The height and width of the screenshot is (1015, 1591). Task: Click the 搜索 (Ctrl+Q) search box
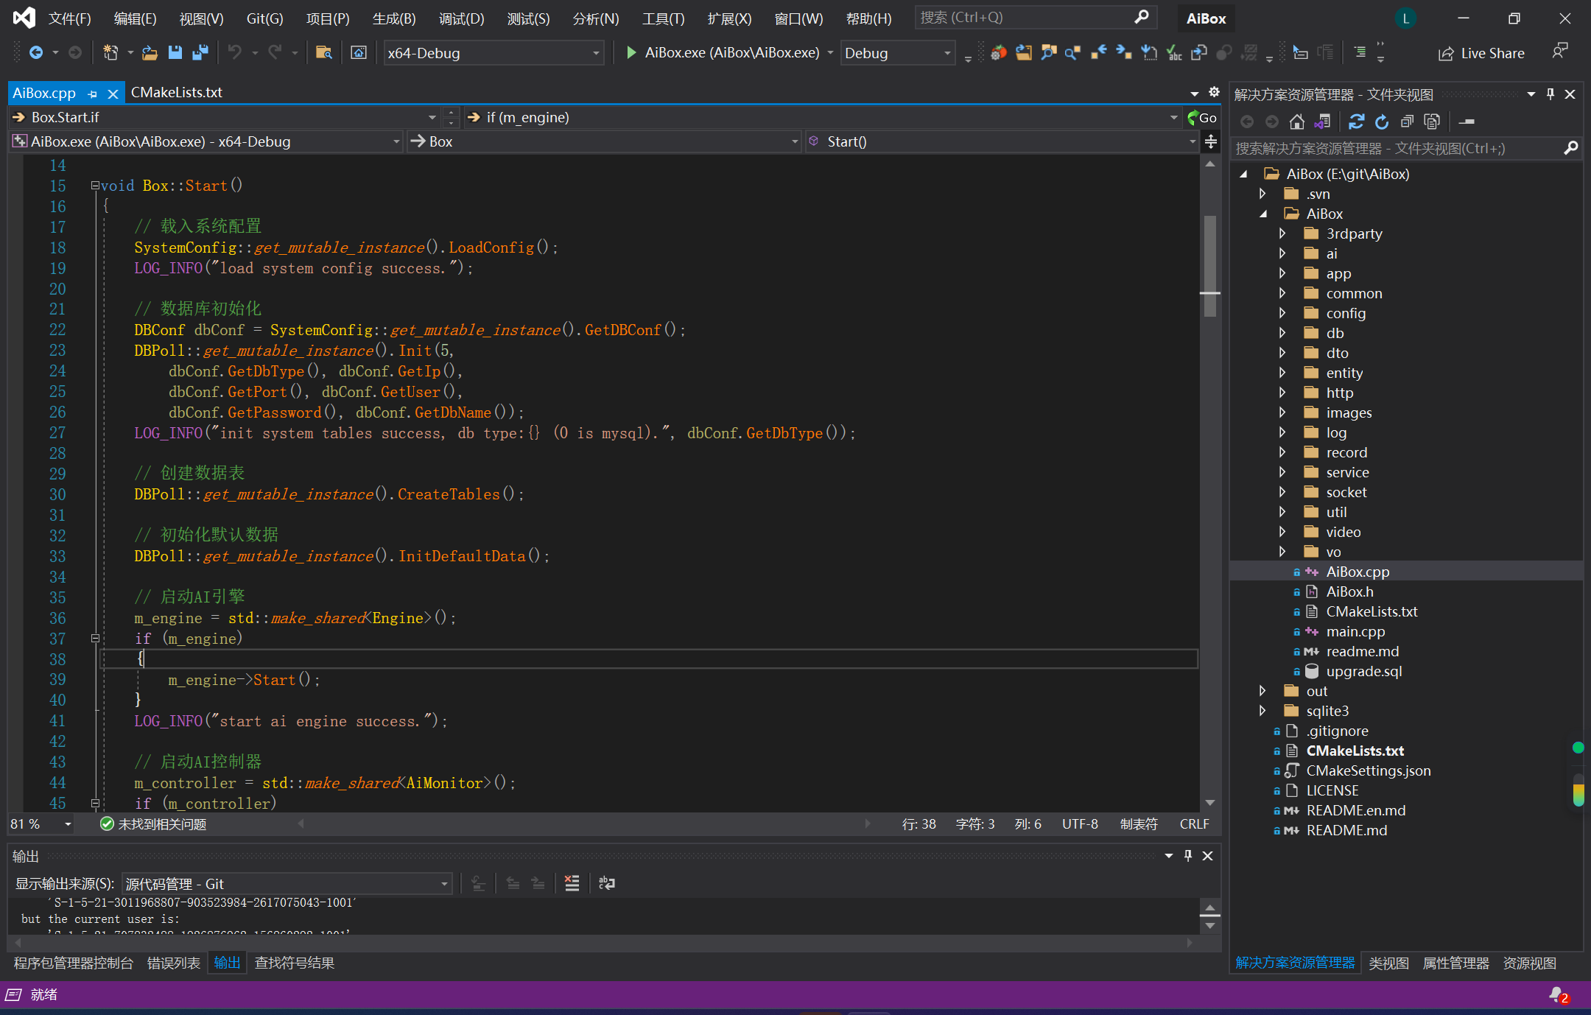click(1035, 18)
